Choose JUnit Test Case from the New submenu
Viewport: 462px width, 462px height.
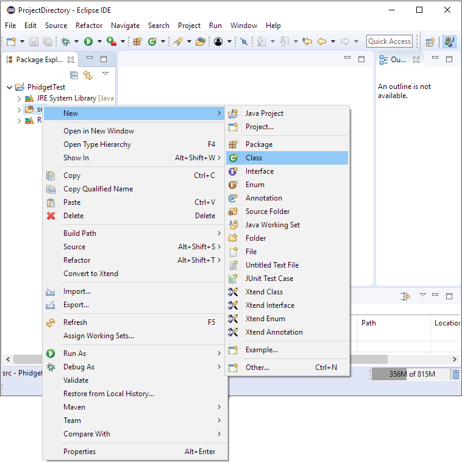(x=287, y=279)
